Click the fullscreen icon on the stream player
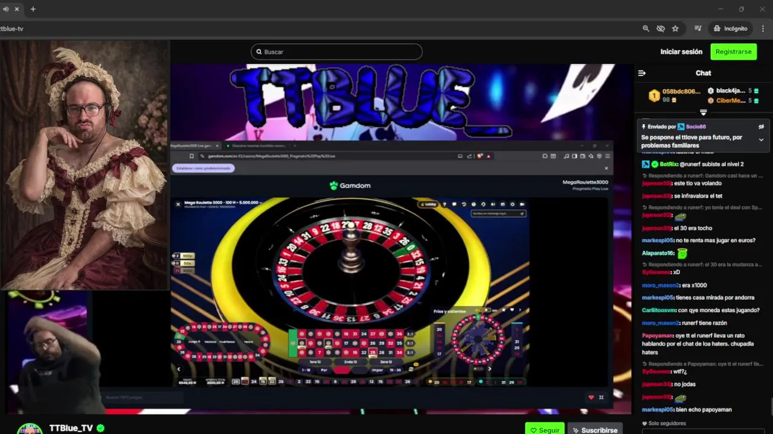 click(x=601, y=397)
